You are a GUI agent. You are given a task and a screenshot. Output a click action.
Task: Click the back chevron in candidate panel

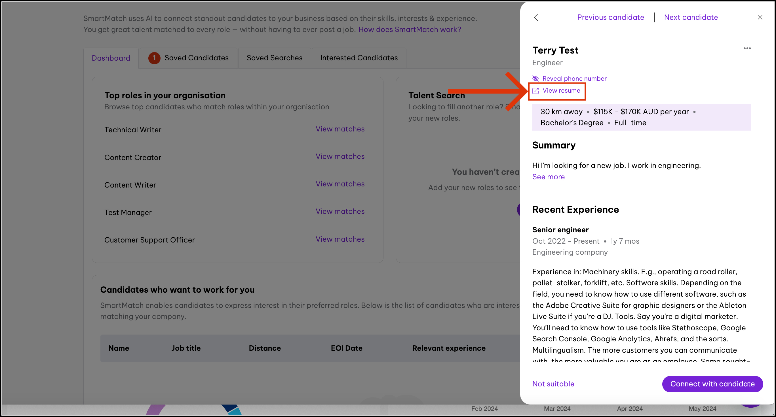pos(536,18)
